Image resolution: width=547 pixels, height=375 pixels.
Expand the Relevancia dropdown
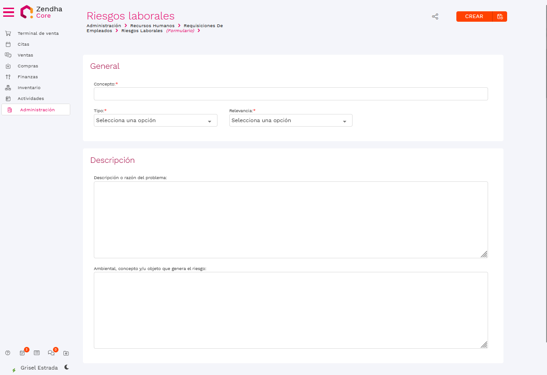pyautogui.click(x=290, y=121)
